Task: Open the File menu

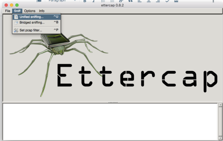Action: (x=8, y=11)
